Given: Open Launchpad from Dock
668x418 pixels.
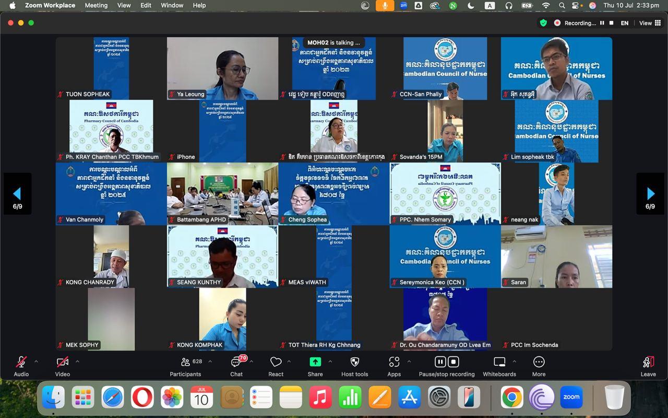Looking at the screenshot, I should [83, 398].
